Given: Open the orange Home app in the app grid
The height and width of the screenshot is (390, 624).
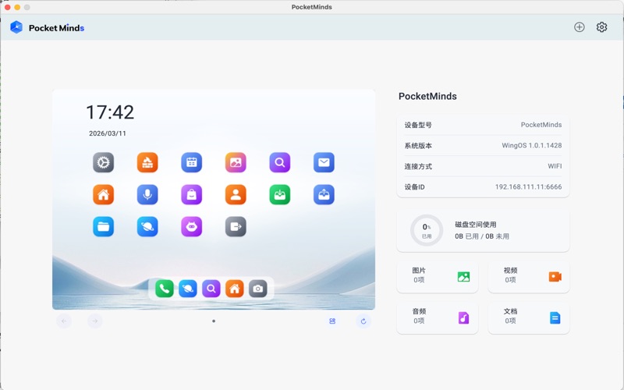Looking at the screenshot, I should click(x=104, y=194).
